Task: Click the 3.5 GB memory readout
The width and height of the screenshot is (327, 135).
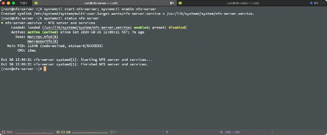Action: pos(66,132)
